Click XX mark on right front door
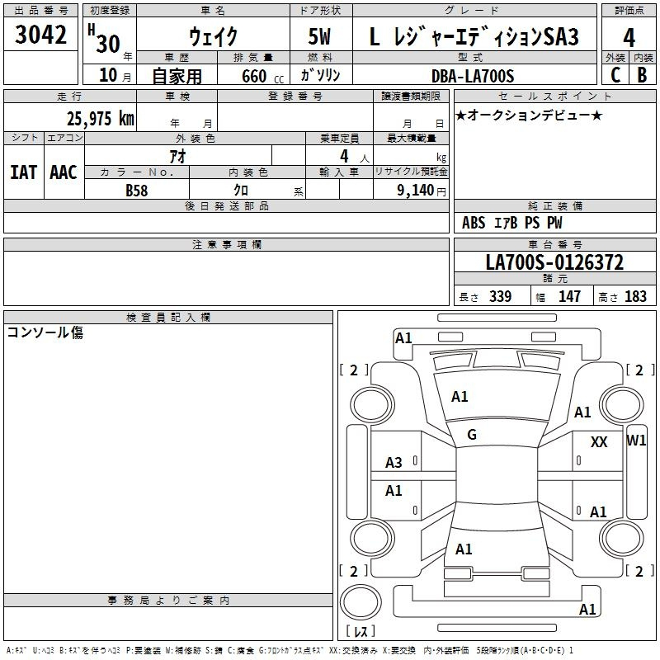This screenshot has height=660, width=660. click(x=599, y=442)
